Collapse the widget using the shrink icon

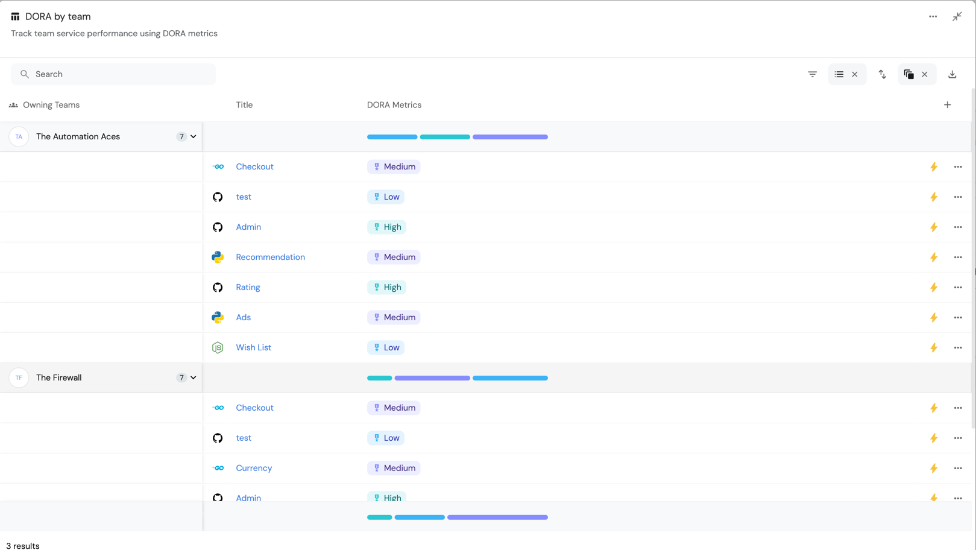(x=957, y=16)
